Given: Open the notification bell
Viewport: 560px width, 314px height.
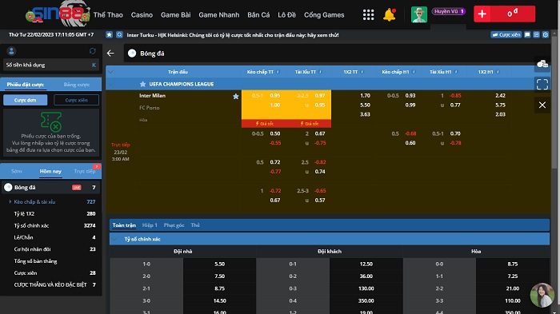Looking at the screenshot, I should pos(390,14).
